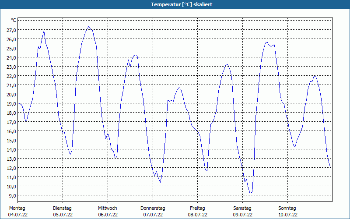The height and width of the screenshot is (219, 350).
Task: Select the 18,0 axis value
Action: point(11,113)
